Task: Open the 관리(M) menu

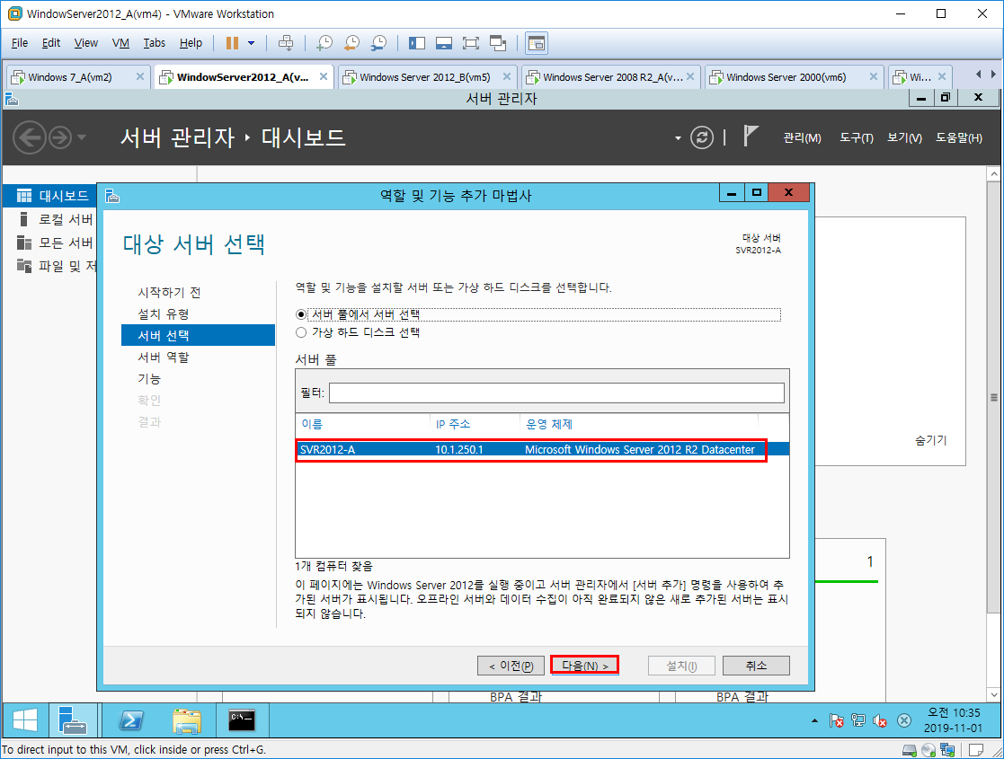Action: pyautogui.click(x=802, y=138)
